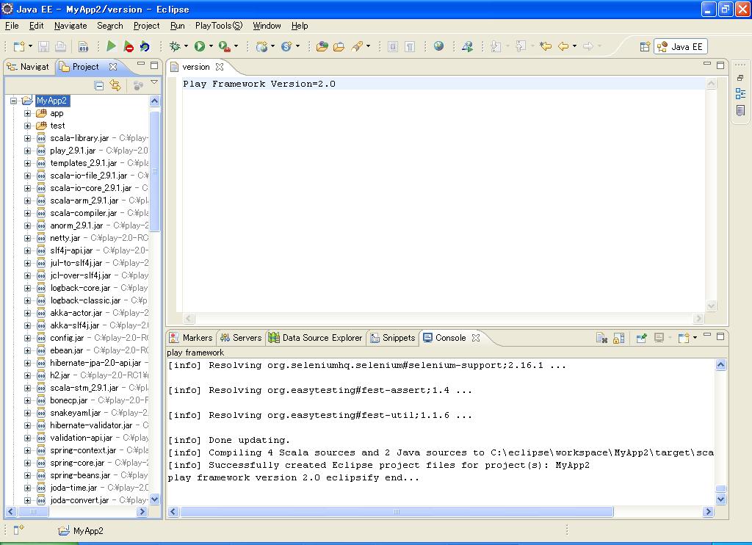Close the Console view tab
This screenshot has height=545, width=752.
[x=476, y=338]
